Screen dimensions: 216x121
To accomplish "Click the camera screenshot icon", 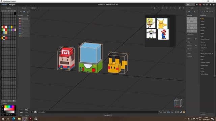I will tap(35, 112).
